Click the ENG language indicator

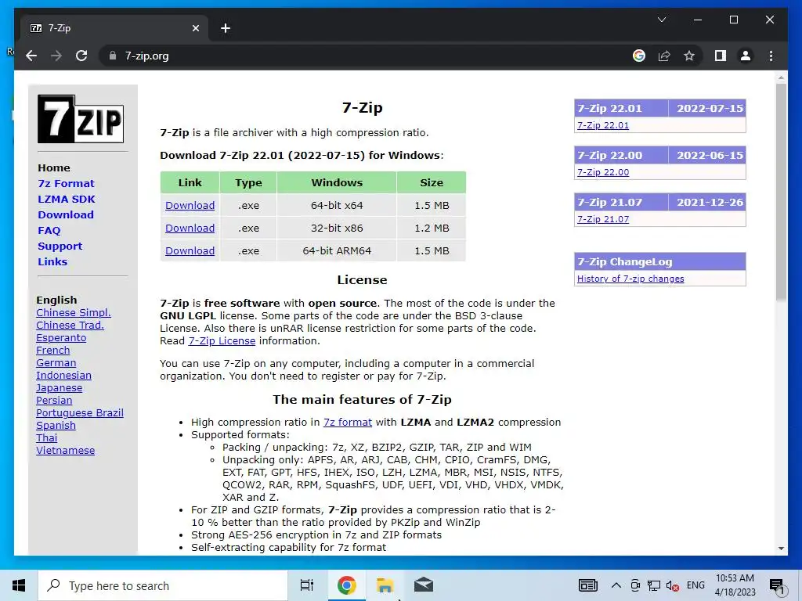(x=695, y=585)
